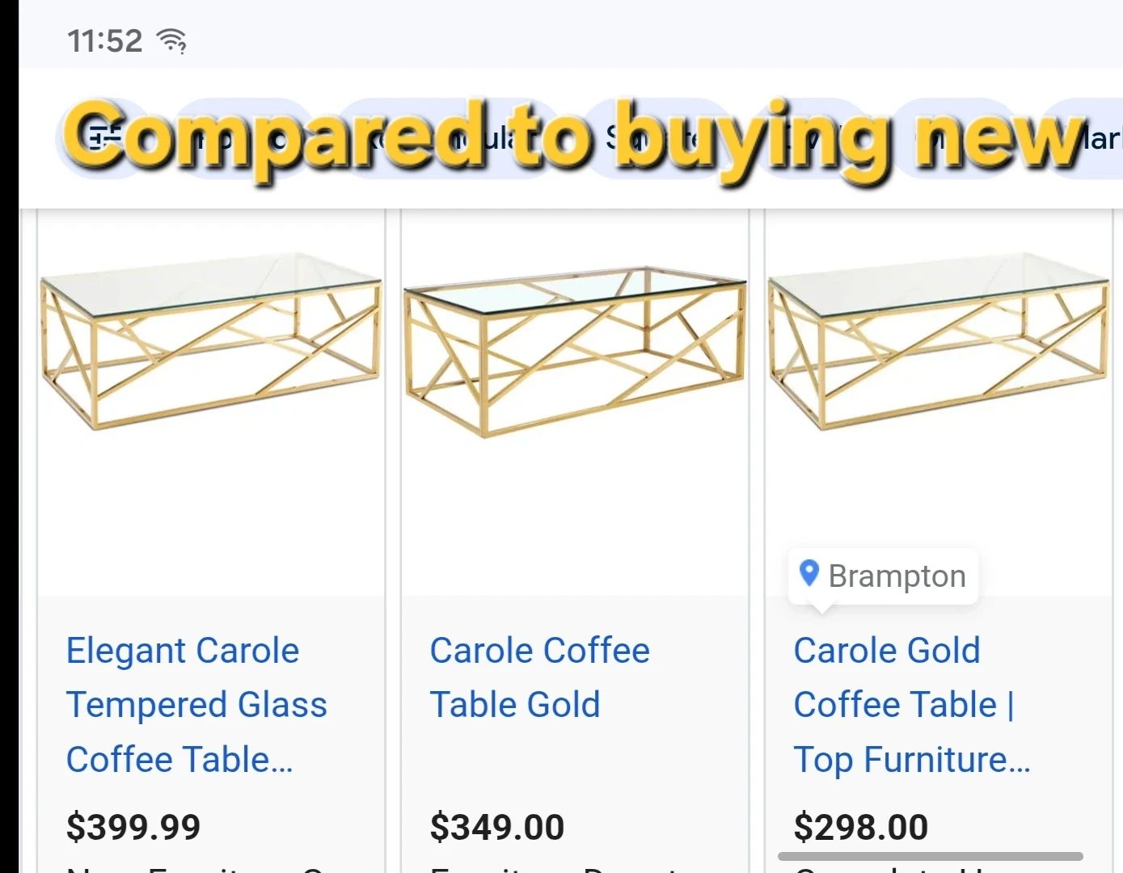Select the $399.99 price listing
The height and width of the screenshot is (873, 1123).
pos(133,827)
